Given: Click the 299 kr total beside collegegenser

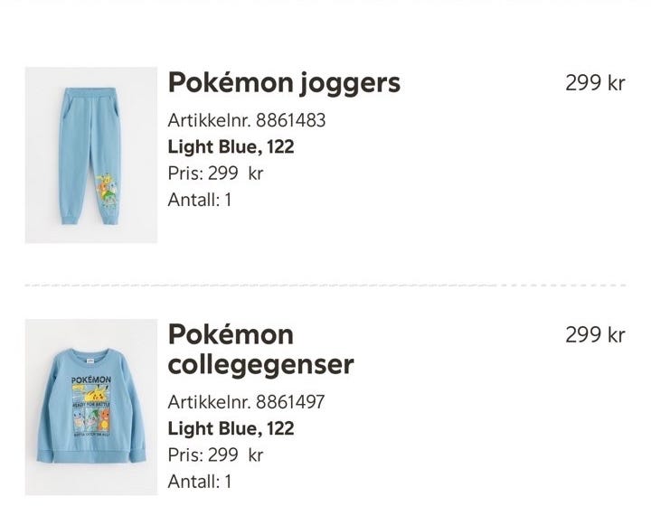Looking at the screenshot, I should [x=595, y=334].
